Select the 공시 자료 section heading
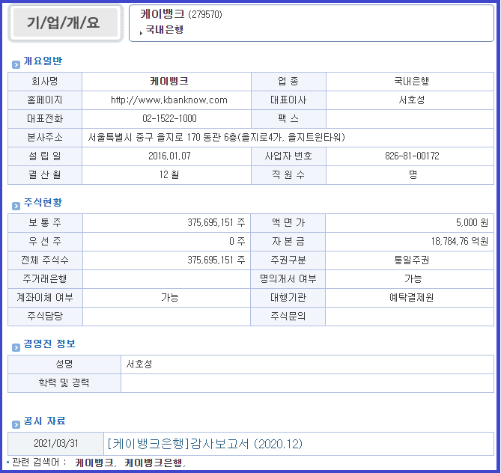The width and height of the screenshot is (501, 473). pos(44,421)
